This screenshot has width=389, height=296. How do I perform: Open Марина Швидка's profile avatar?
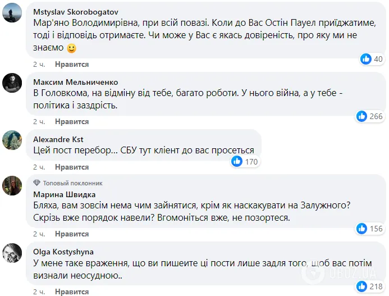pos(13,185)
